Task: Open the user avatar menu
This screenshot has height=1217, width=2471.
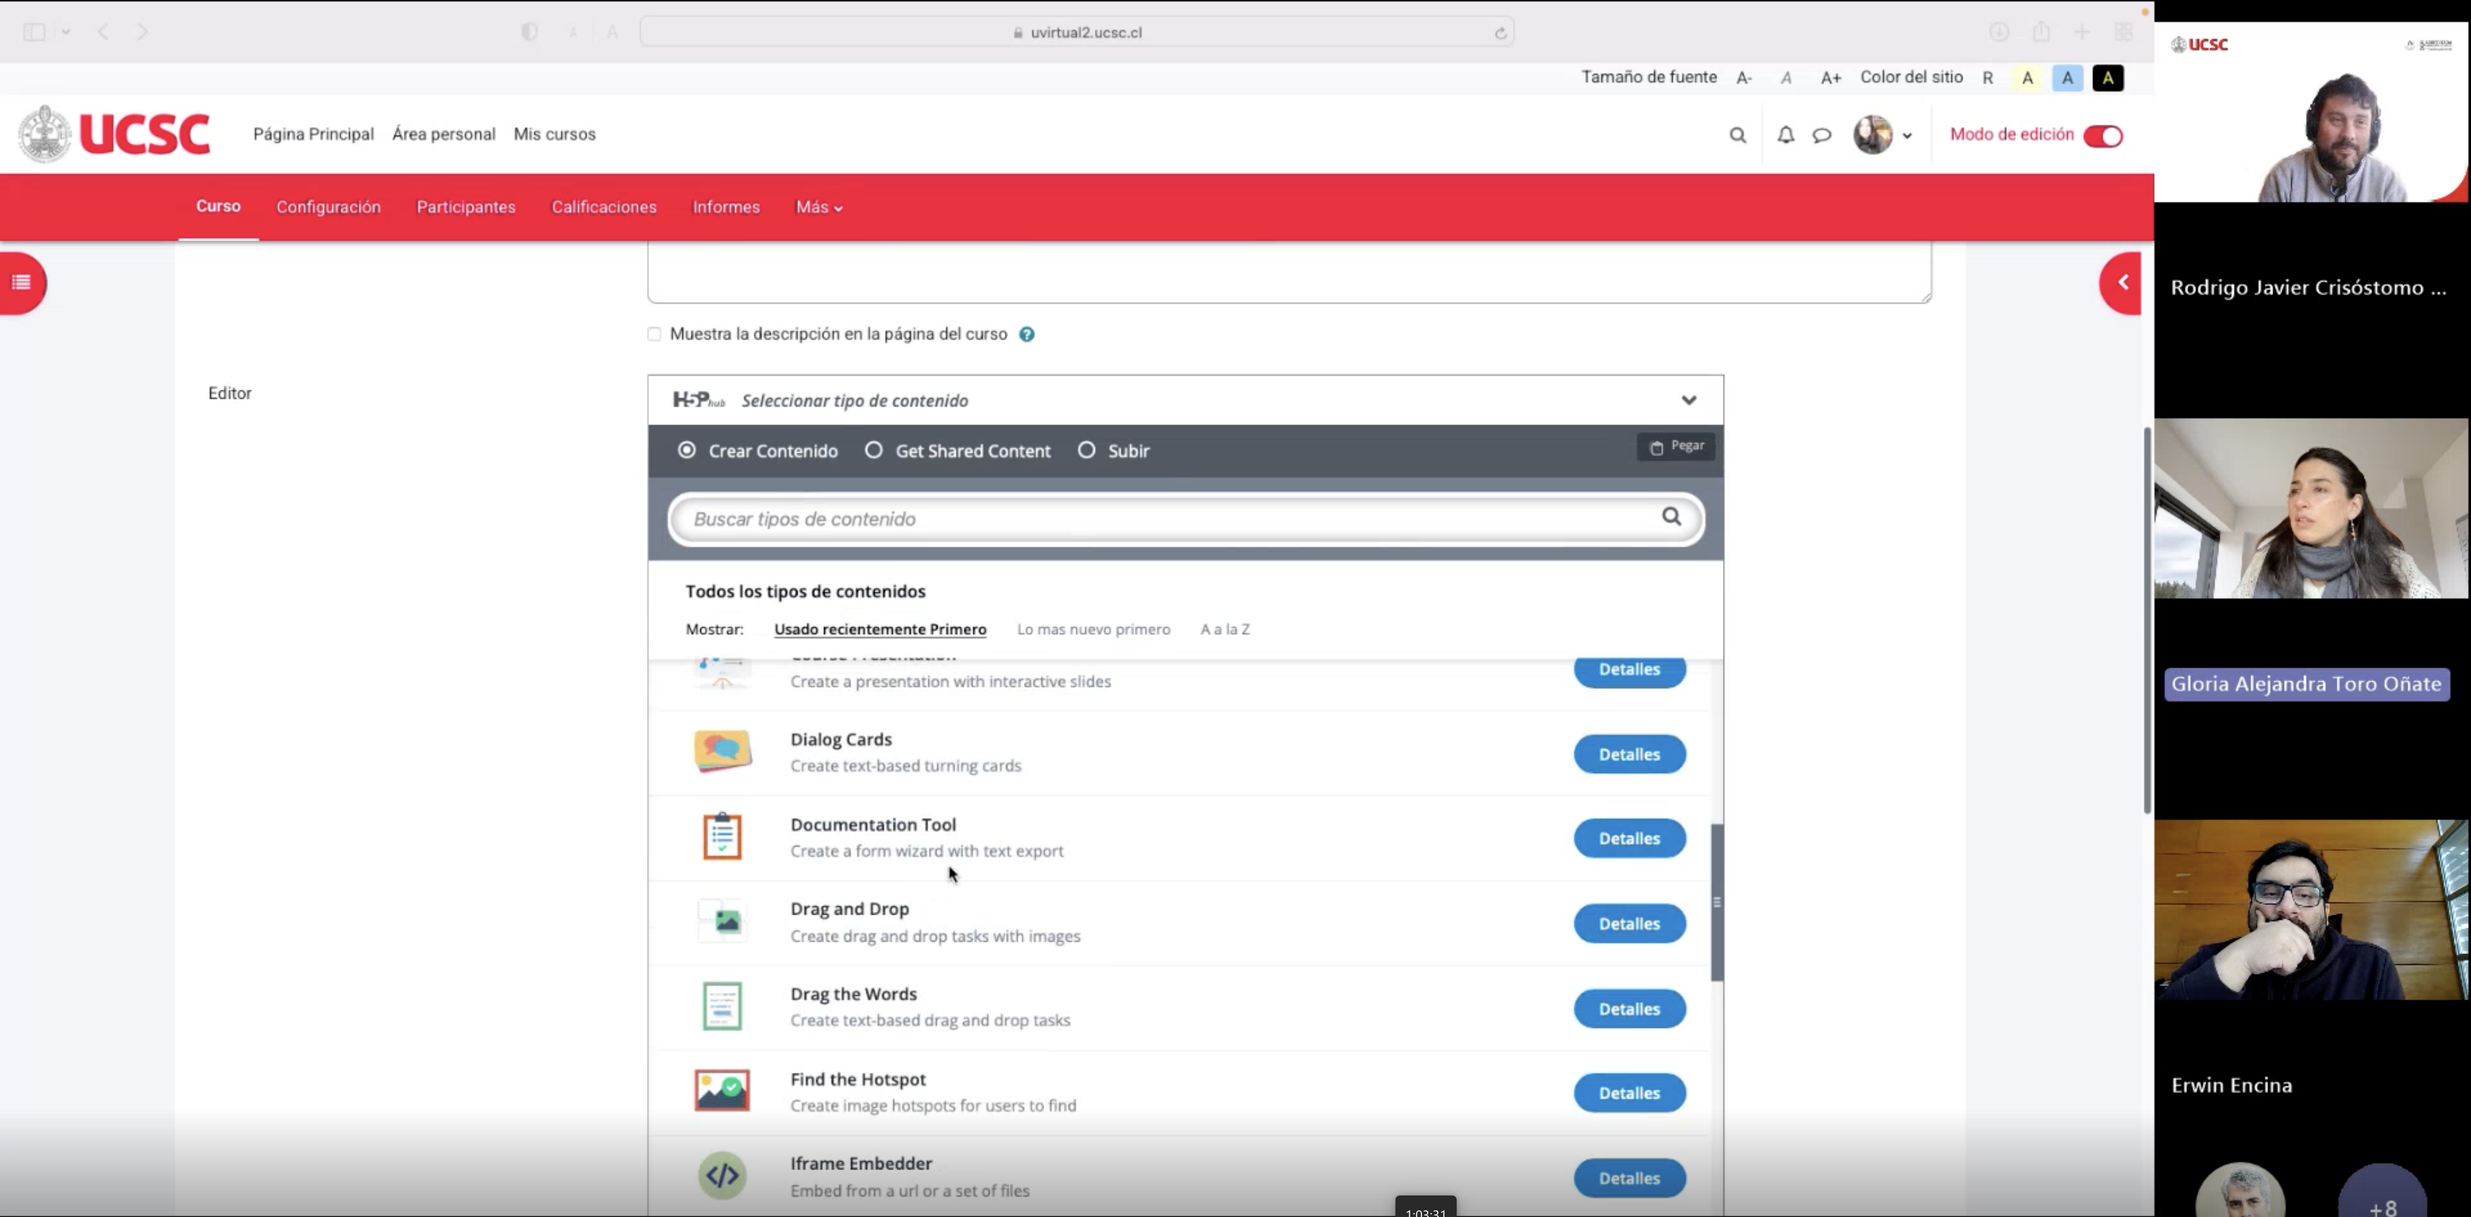Action: click(x=1882, y=135)
